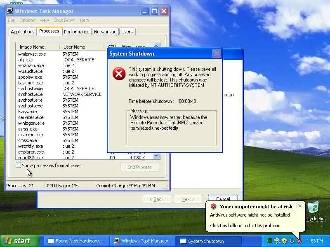The width and height of the screenshot is (330, 247).
Task: Sort processes by Image Name column header
Action: pyautogui.click(x=38, y=47)
